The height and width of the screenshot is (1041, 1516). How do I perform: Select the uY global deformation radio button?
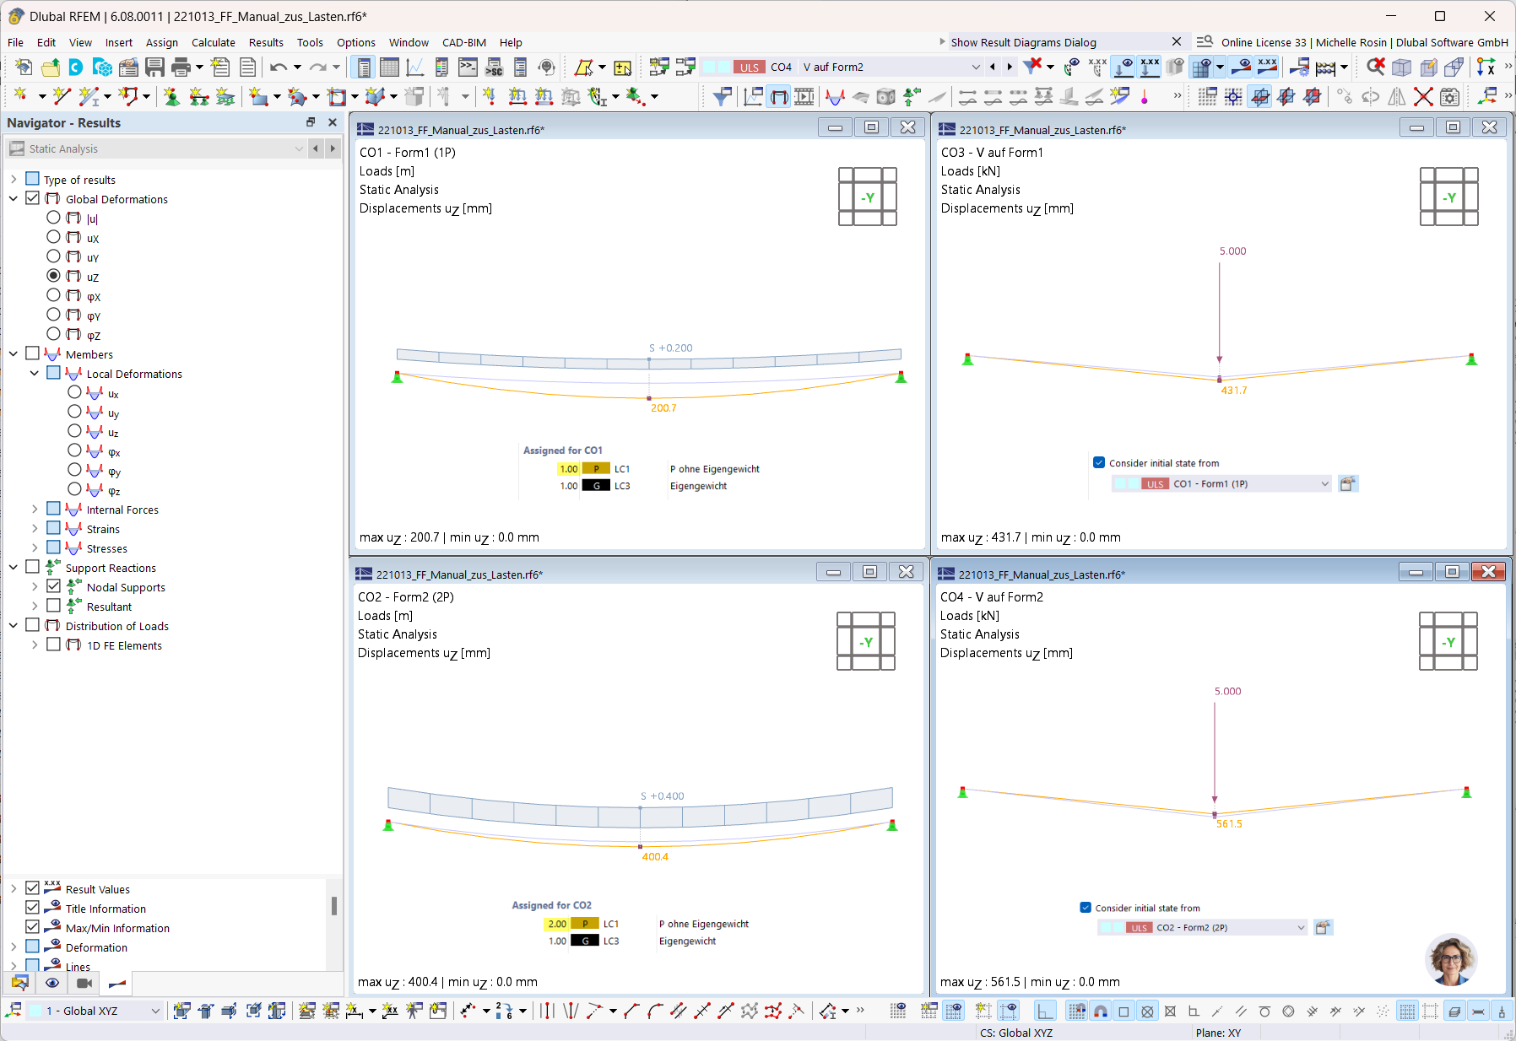coord(53,256)
